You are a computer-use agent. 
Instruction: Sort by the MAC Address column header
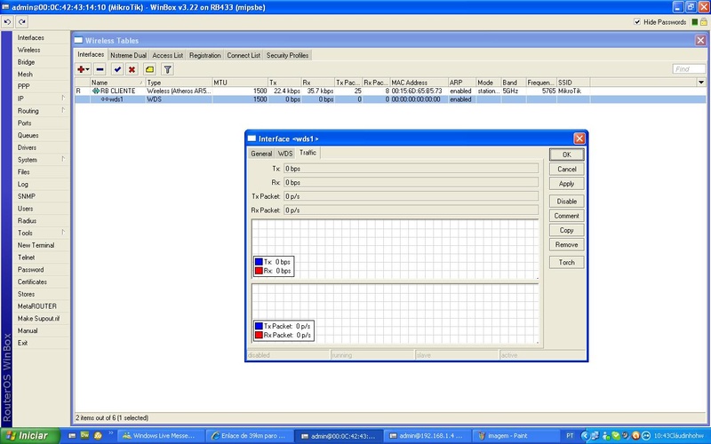coord(419,83)
